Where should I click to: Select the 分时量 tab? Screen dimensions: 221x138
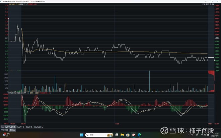tap(5, 130)
